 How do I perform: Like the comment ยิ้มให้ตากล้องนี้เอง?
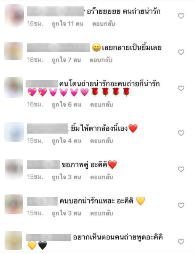point(181,133)
